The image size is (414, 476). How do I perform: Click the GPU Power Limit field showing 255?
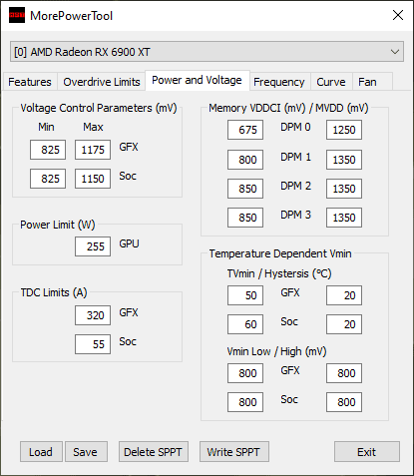click(x=93, y=246)
